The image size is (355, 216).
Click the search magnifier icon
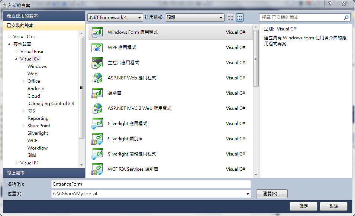pyautogui.click(x=346, y=17)
